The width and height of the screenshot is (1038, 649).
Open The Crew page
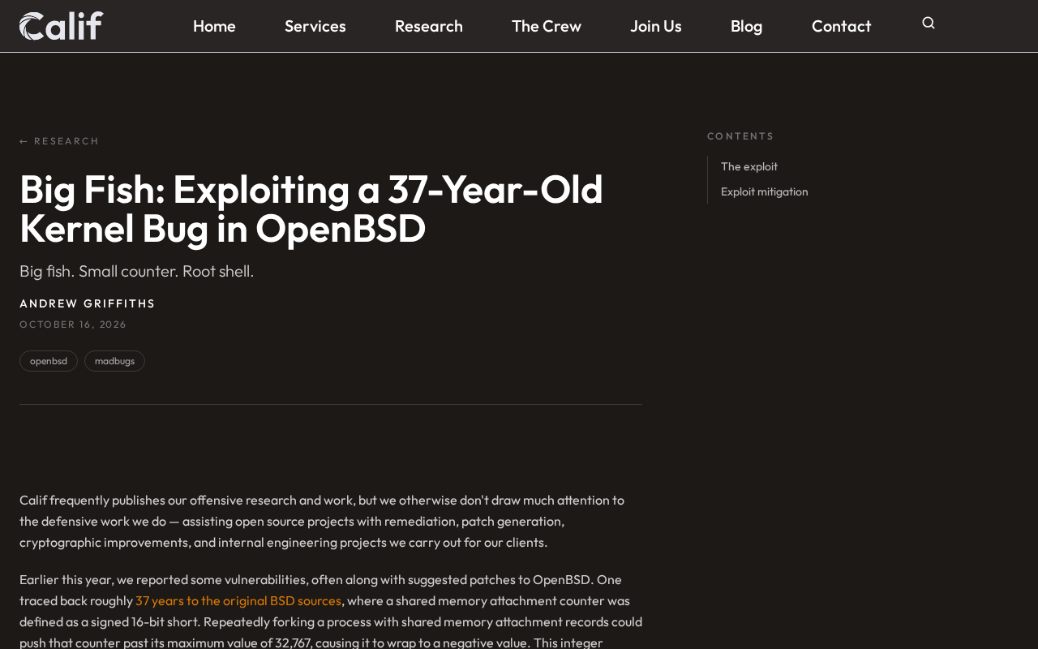pyautogui.click(x=547, y=26)
